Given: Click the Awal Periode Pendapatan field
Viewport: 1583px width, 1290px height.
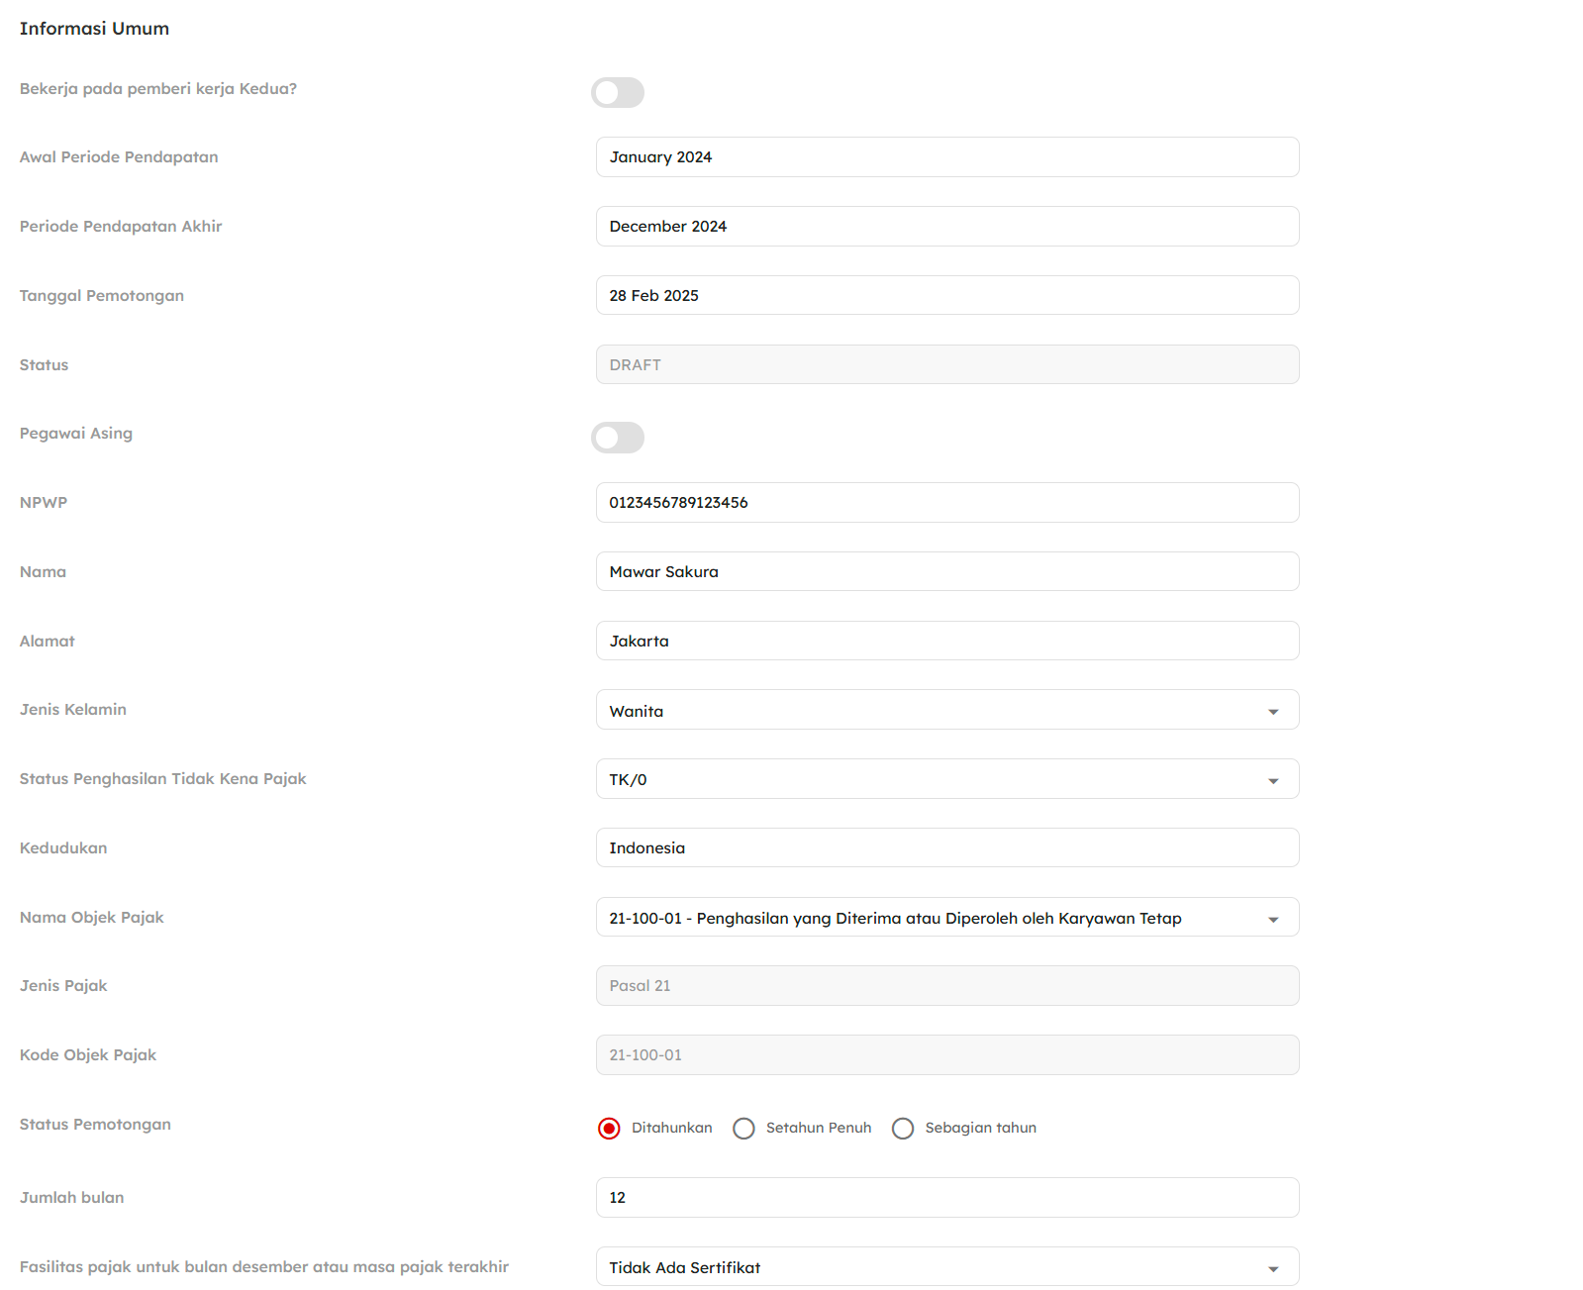Looking at the screenshot, I should [946, 157].
